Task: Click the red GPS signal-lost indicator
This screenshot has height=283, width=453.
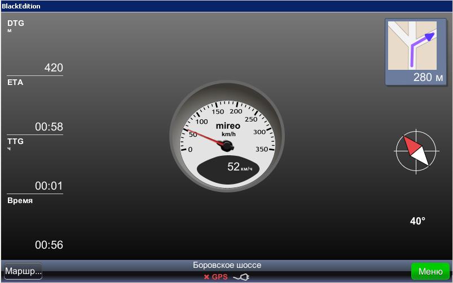Action: point(215,277)
